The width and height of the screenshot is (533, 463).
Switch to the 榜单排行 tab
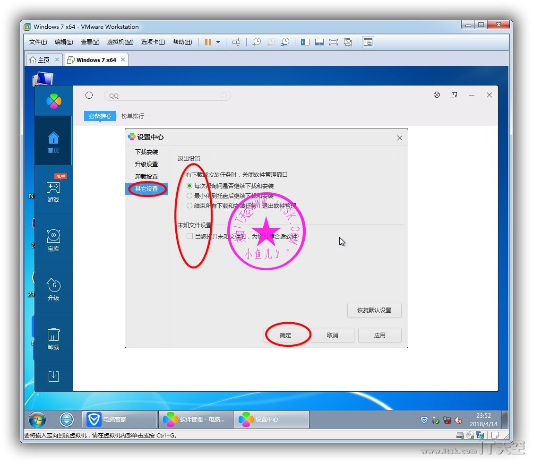pos(133,116)
